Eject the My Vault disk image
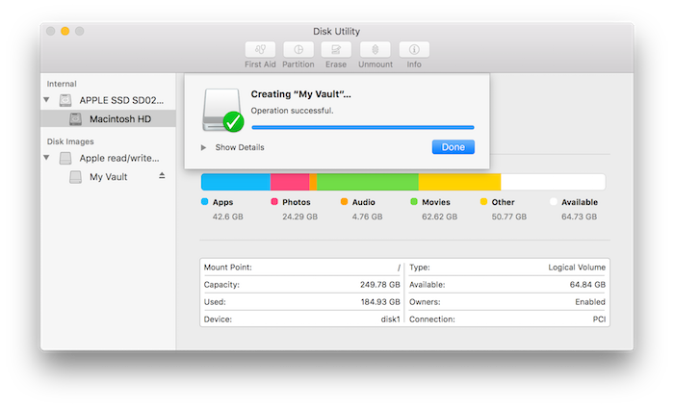 point(162,176)
